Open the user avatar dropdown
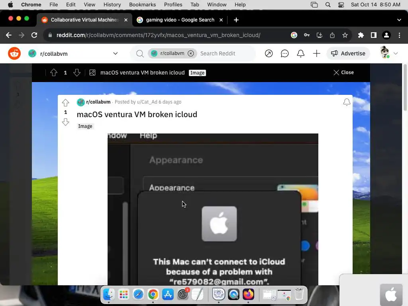408x306 pixels. click(389, 53)
